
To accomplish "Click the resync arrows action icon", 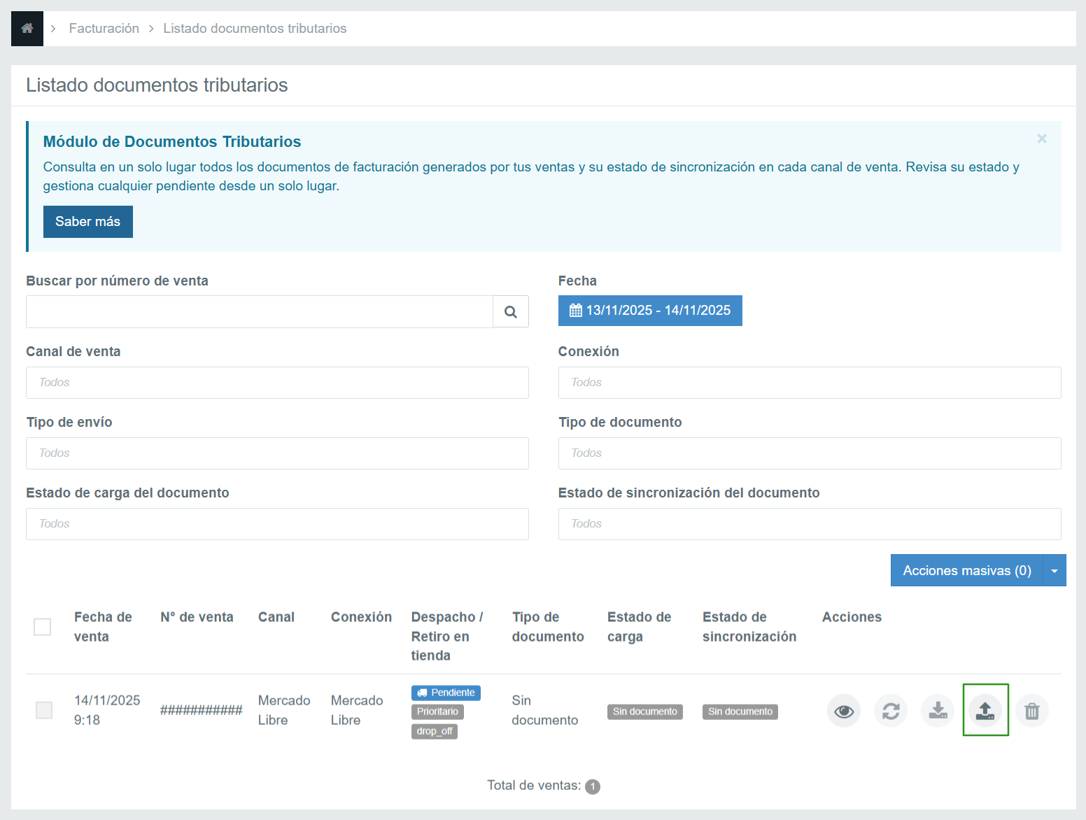I will click(891, 712).
